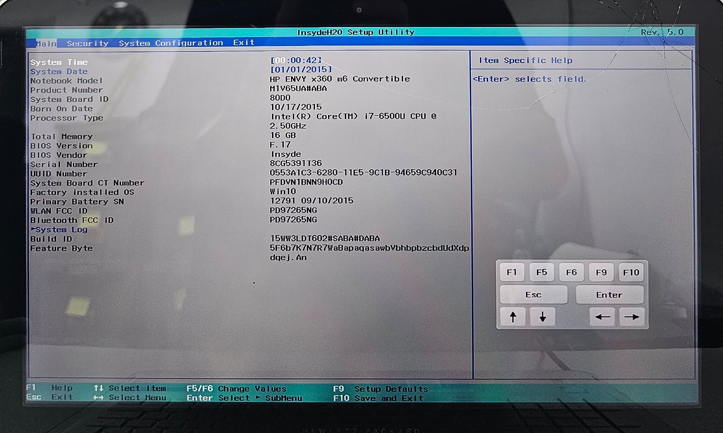Click the Total Memory label
Image resolution: width=723 pixels, height=433 pixels.
click(x=61, y=137)
